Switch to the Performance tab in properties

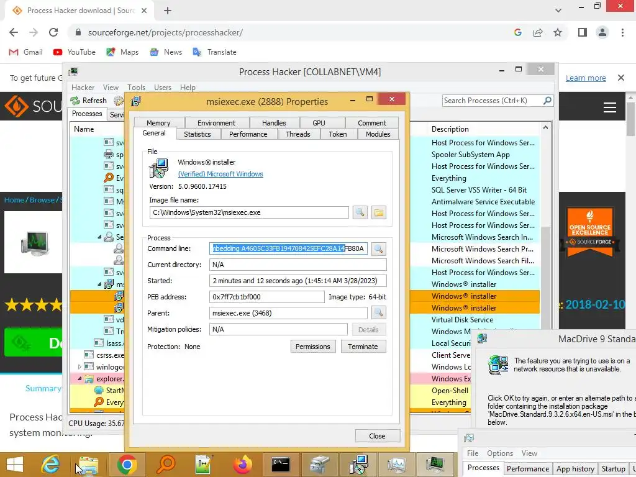pos(248,134)
